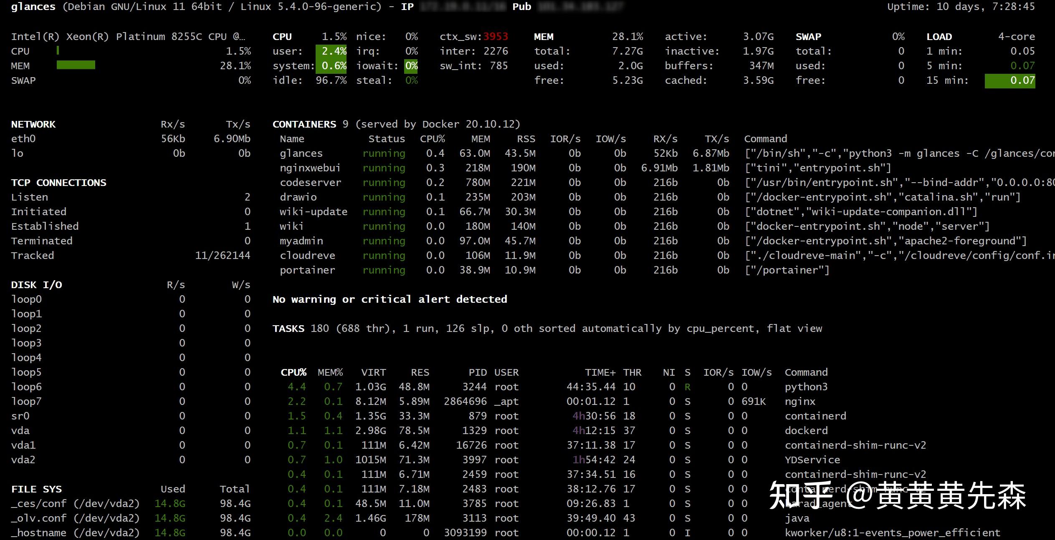Click the small CPU usage bar
The image size is (1055, 540).
58,50
